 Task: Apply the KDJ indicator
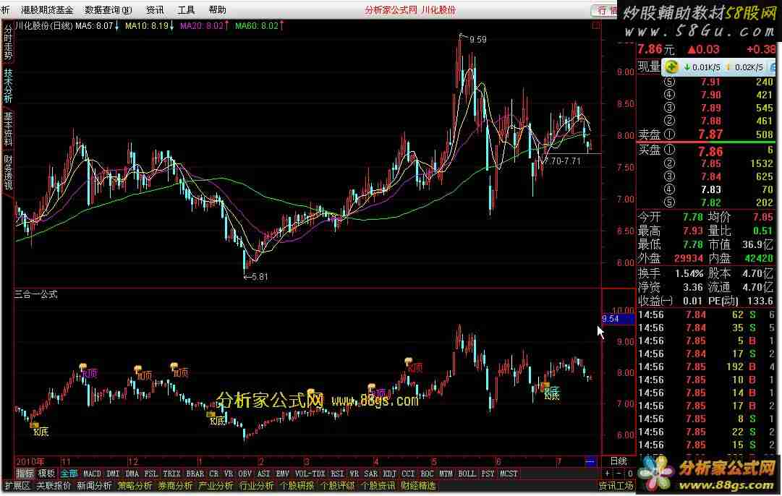[390, 474]
